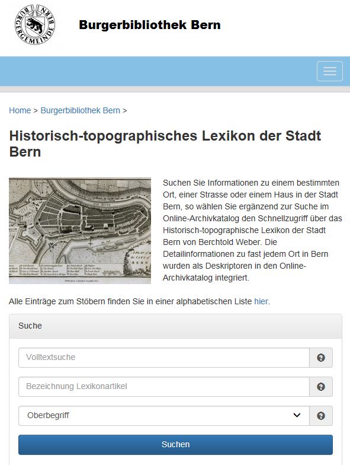Show help for the Volltextsuche field
Screen dimensions: 350x465
[321, 358]
